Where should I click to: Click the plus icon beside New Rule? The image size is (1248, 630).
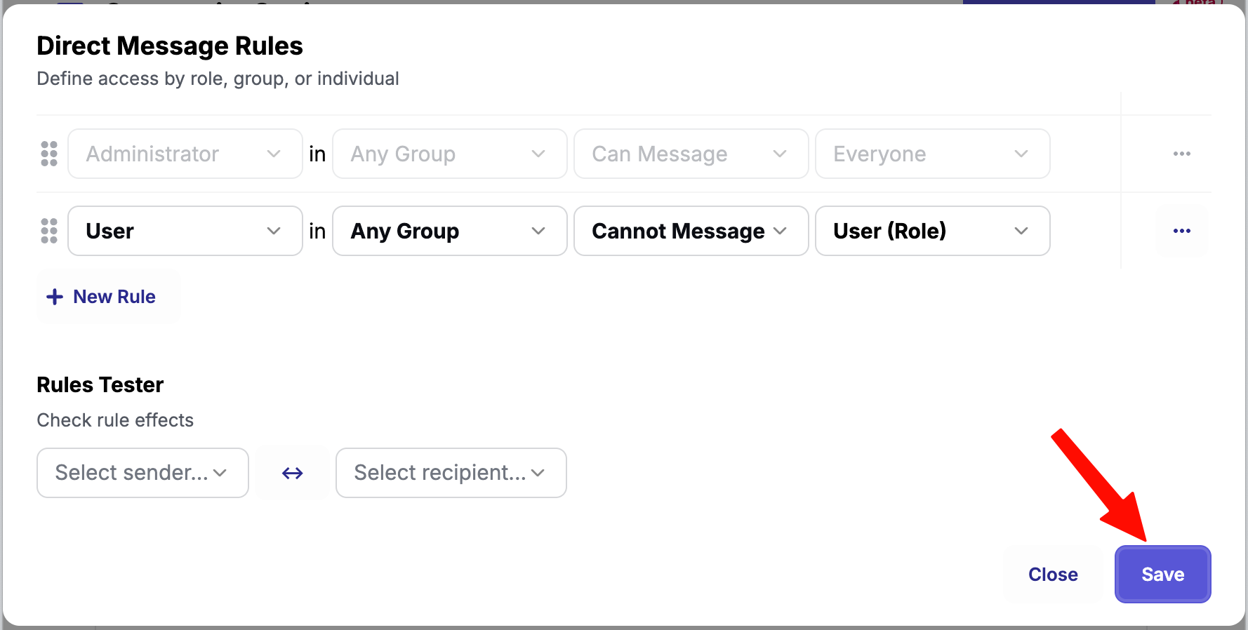55,297
